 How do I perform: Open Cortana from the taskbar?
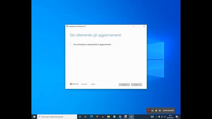80,117
